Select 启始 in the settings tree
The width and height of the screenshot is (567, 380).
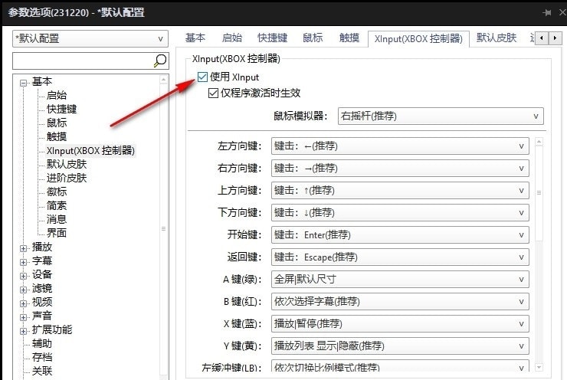[57, 96]
